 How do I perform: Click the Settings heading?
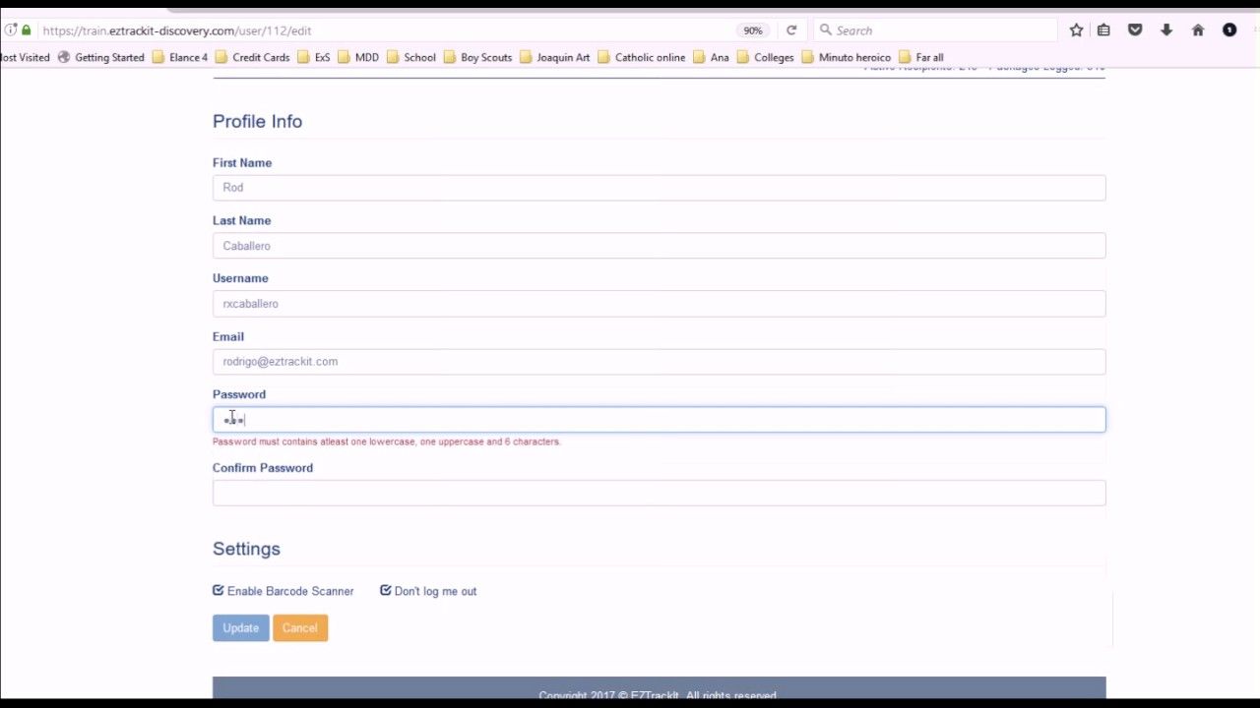pos(246,549)
